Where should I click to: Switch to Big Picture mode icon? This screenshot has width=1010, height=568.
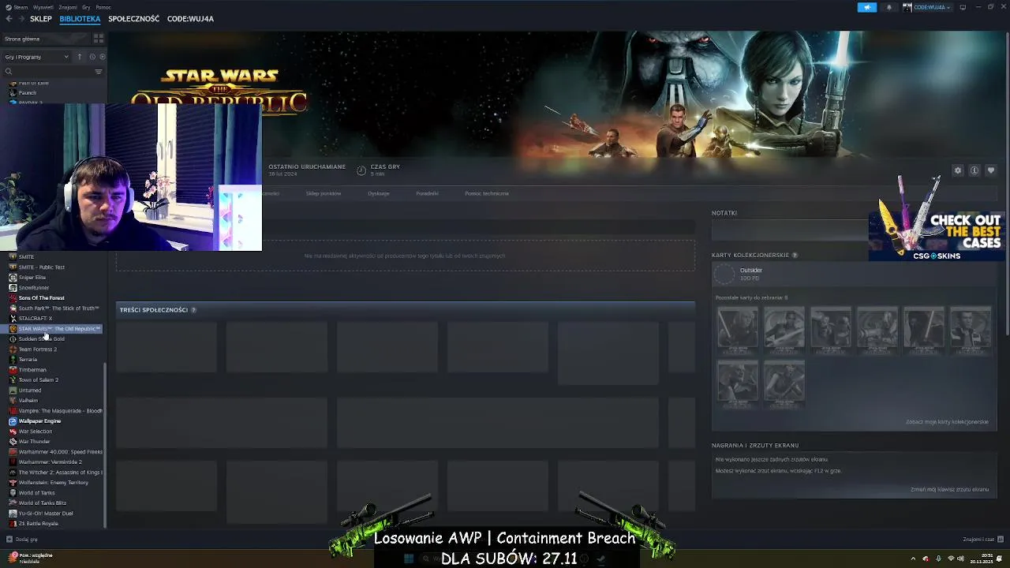pos(963,7)
